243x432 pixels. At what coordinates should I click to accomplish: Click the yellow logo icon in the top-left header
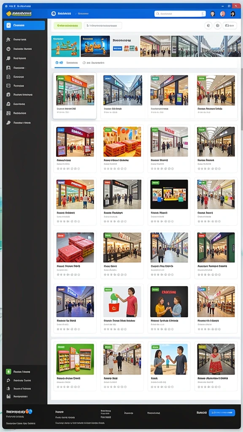coord(9,13)
